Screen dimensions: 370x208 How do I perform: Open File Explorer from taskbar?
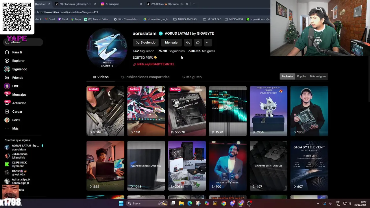click(x=181, y=203)
